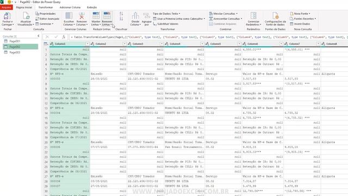This screenshot has height=196, width=348.
Task: Cancel the formula edit with X
Action: click(47, 37)
